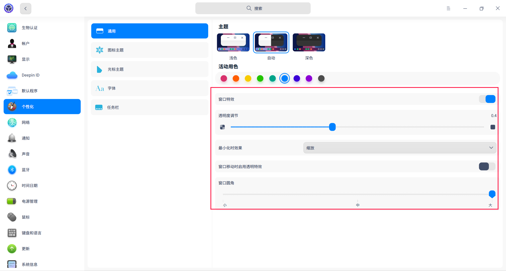Select the 帐户 sidebar icon

[26, 43]
